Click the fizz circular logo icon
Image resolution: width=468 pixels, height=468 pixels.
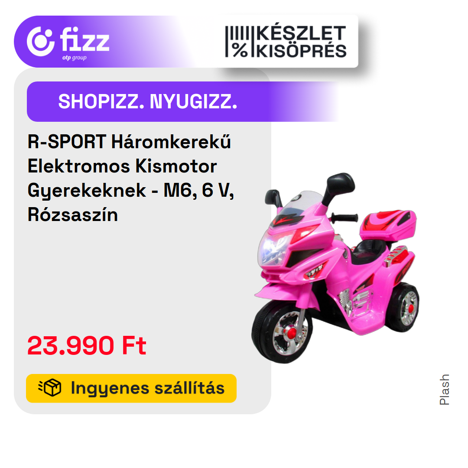[x=41, y=42]
